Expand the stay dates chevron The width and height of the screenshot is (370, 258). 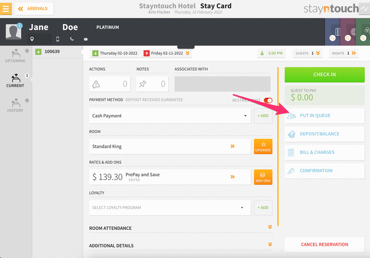tap(187, 53)
